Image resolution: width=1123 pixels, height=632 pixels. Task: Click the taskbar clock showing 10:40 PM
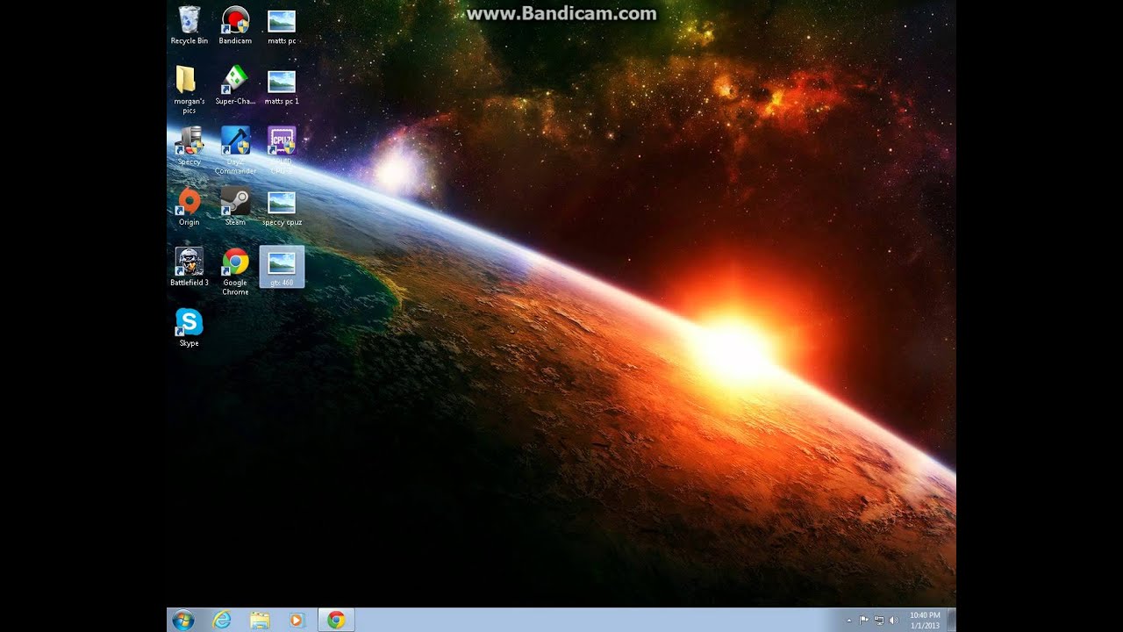[x=925, y=621]
